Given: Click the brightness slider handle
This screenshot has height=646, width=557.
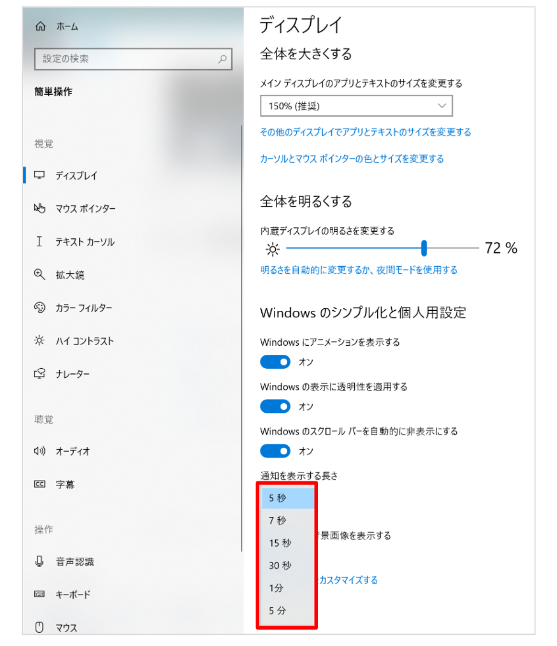Looking at the screenshot, I should (424, 248).
